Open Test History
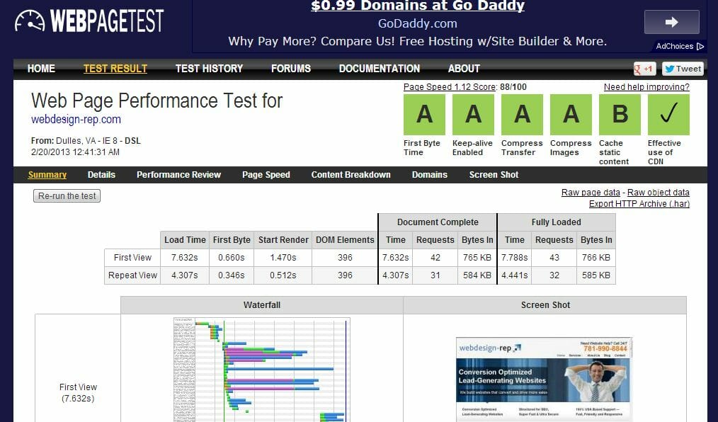Viewport: 718px width, 422px height. [x=210, y=69]
